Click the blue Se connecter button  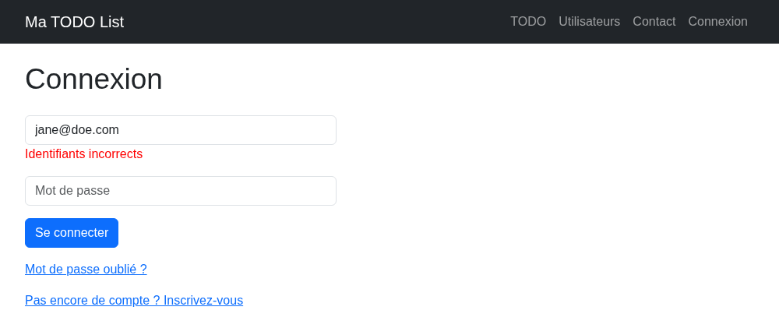click(x=72, y=233)
